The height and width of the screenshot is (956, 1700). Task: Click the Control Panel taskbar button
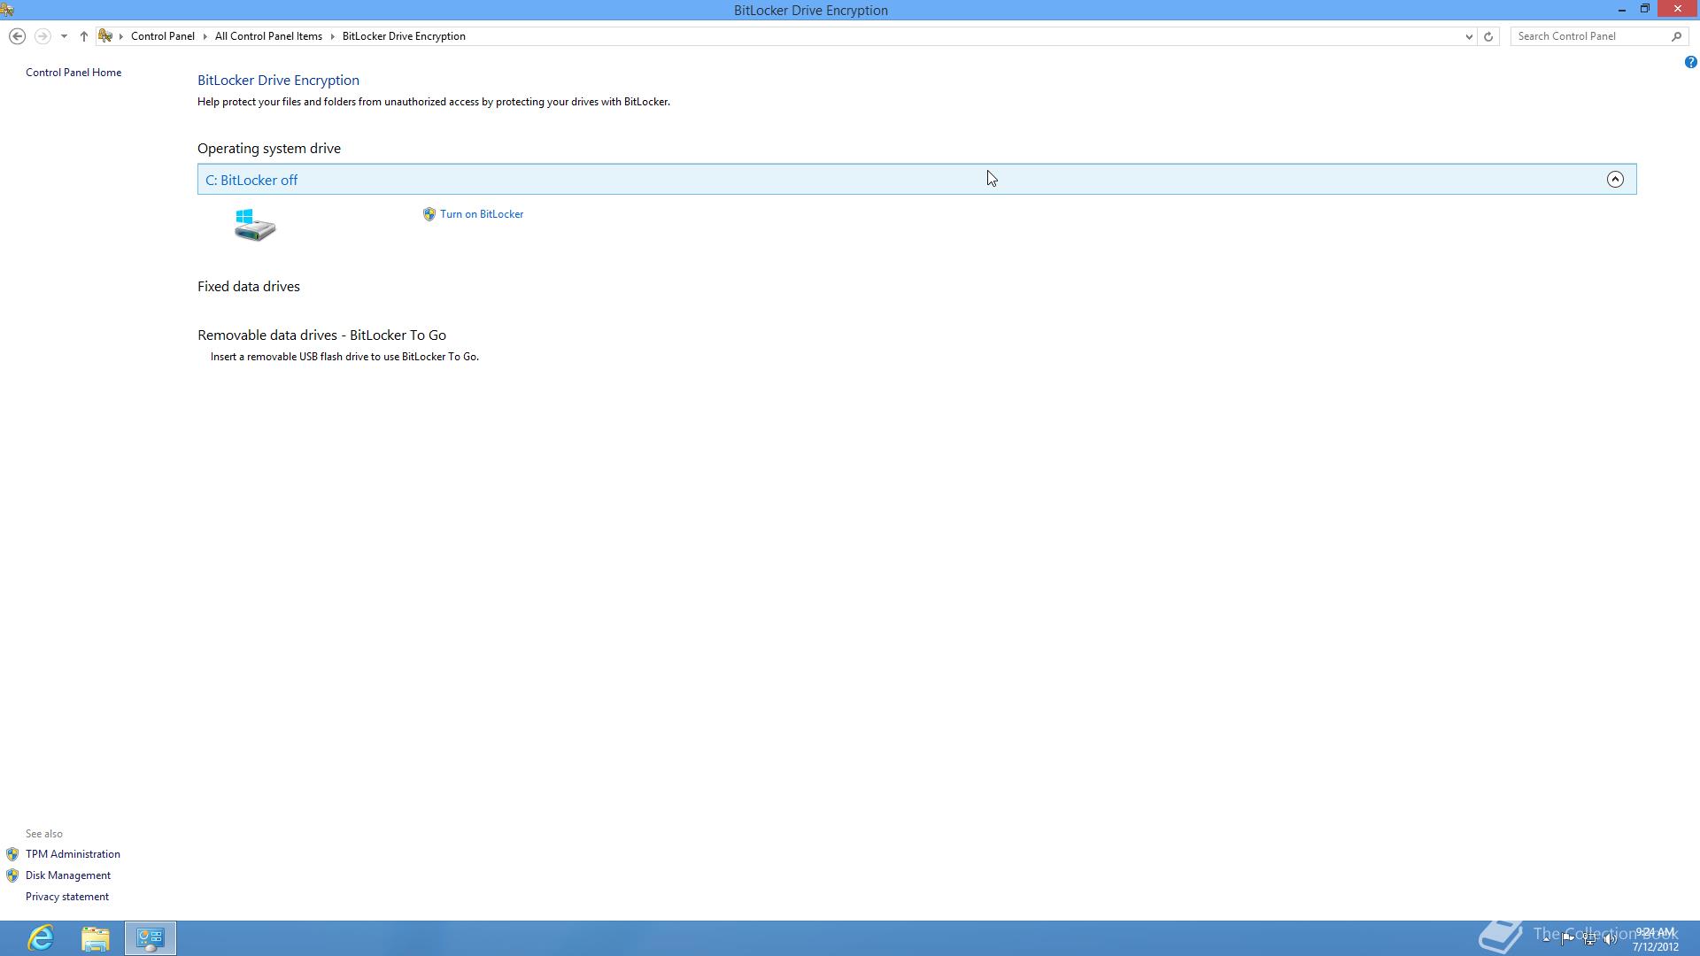(151, 938)
